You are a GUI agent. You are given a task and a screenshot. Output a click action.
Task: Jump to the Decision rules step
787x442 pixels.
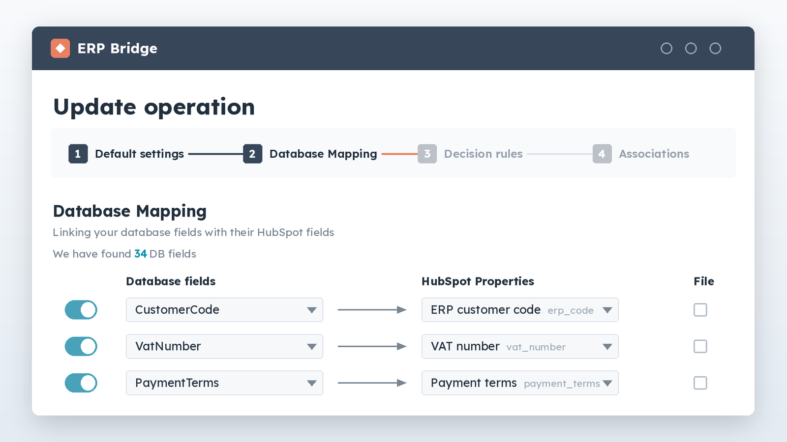pyautogui.click(x=483, y=154)
